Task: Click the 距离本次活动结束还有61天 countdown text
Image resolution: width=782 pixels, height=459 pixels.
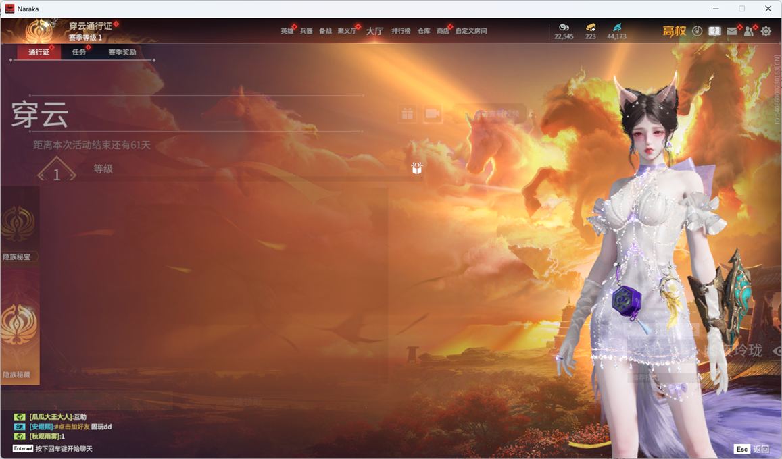Action: [x=92, y=145]
